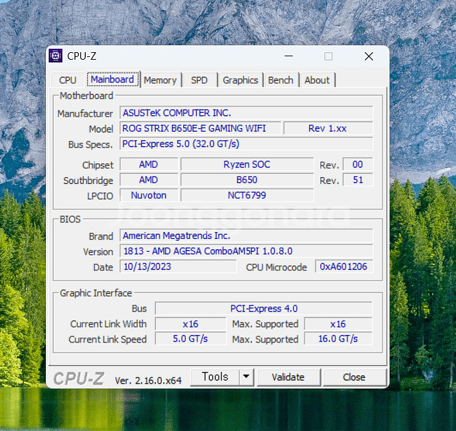Image resolution: width=456 pixels, height=431 pixels.
Task: Click the CPU-Z logo at bottom left
Action: click(x=79, y=378)
